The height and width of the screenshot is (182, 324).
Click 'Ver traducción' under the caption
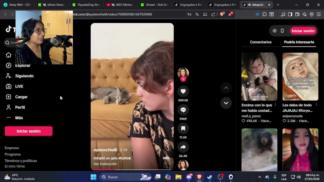tap(105, 164)
